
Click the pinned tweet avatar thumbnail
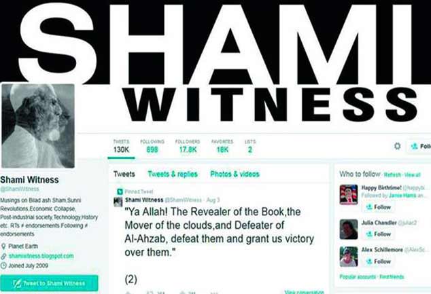point(118,202)
